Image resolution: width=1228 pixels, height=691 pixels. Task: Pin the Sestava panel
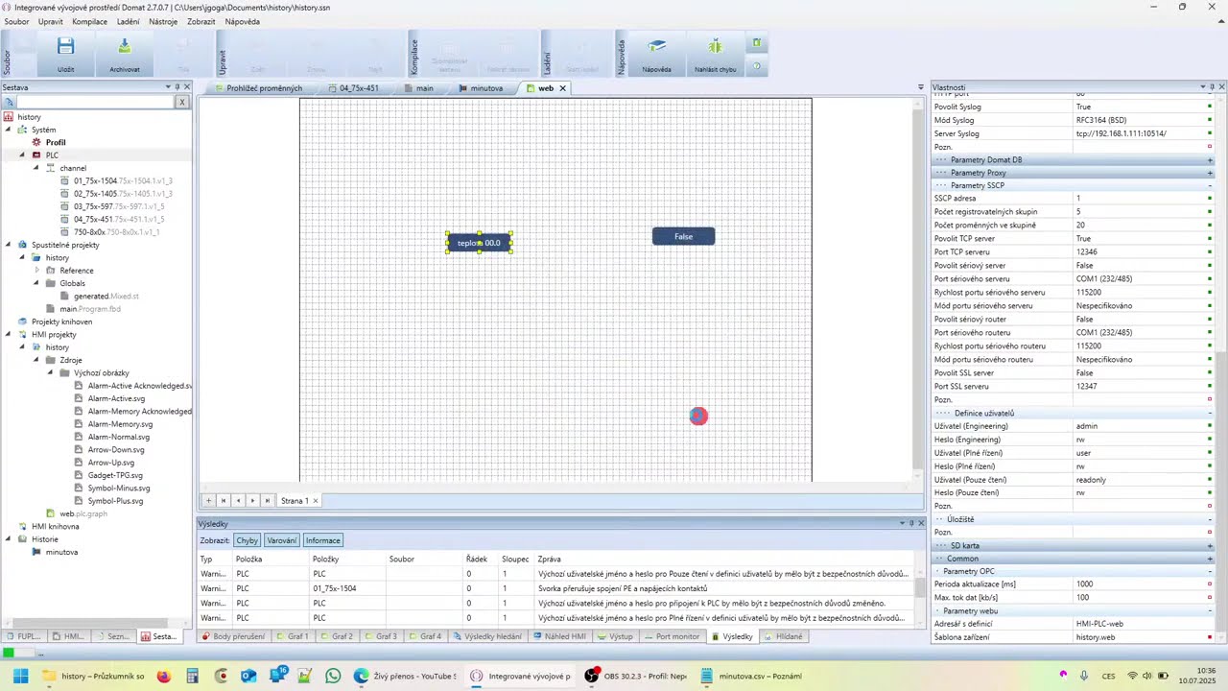tap(177, 87)
